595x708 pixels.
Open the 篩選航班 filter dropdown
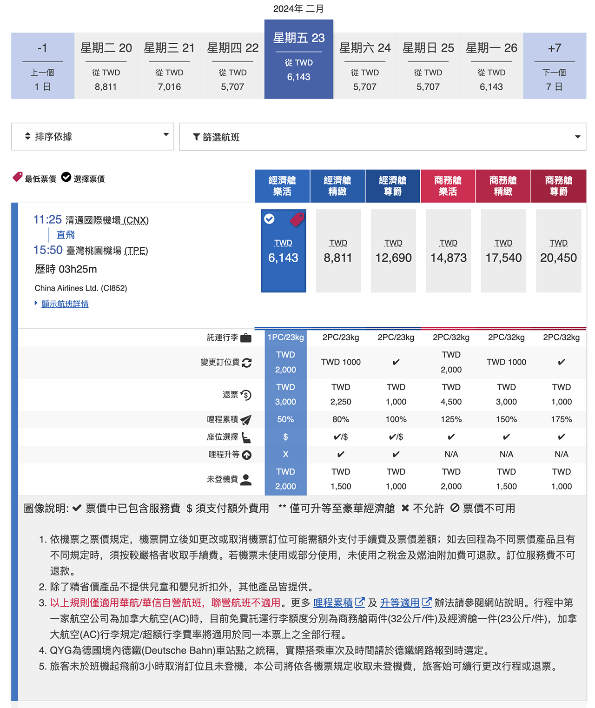click(383, 137)
